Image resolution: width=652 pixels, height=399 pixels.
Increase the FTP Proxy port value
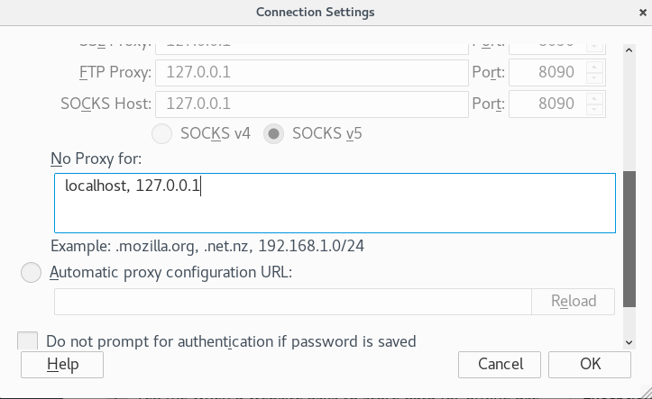(x=594, y=67)
